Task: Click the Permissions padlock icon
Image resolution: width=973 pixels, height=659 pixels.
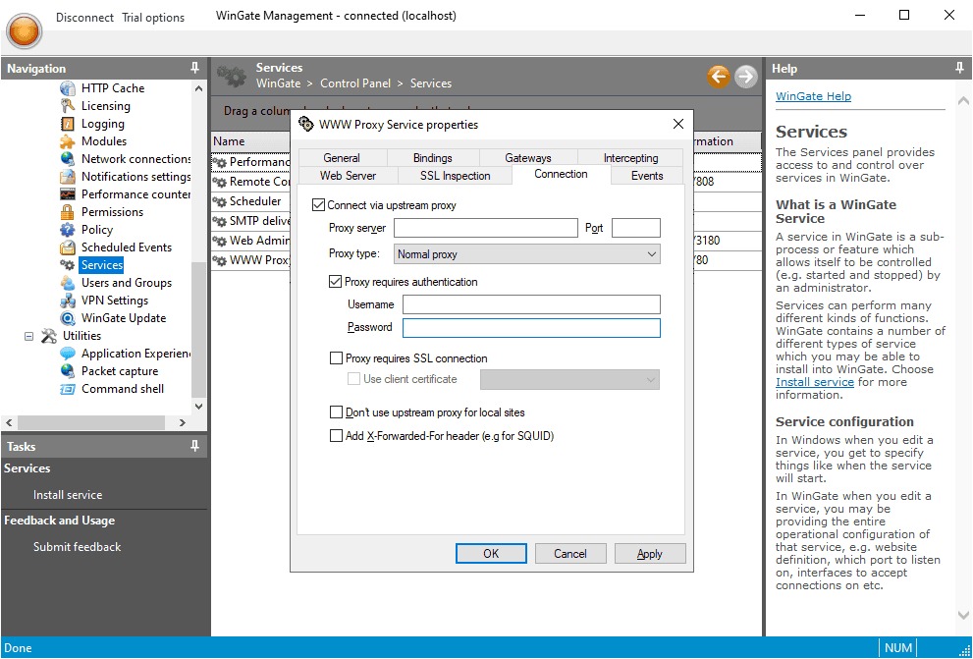Action: tap(67, 212)
